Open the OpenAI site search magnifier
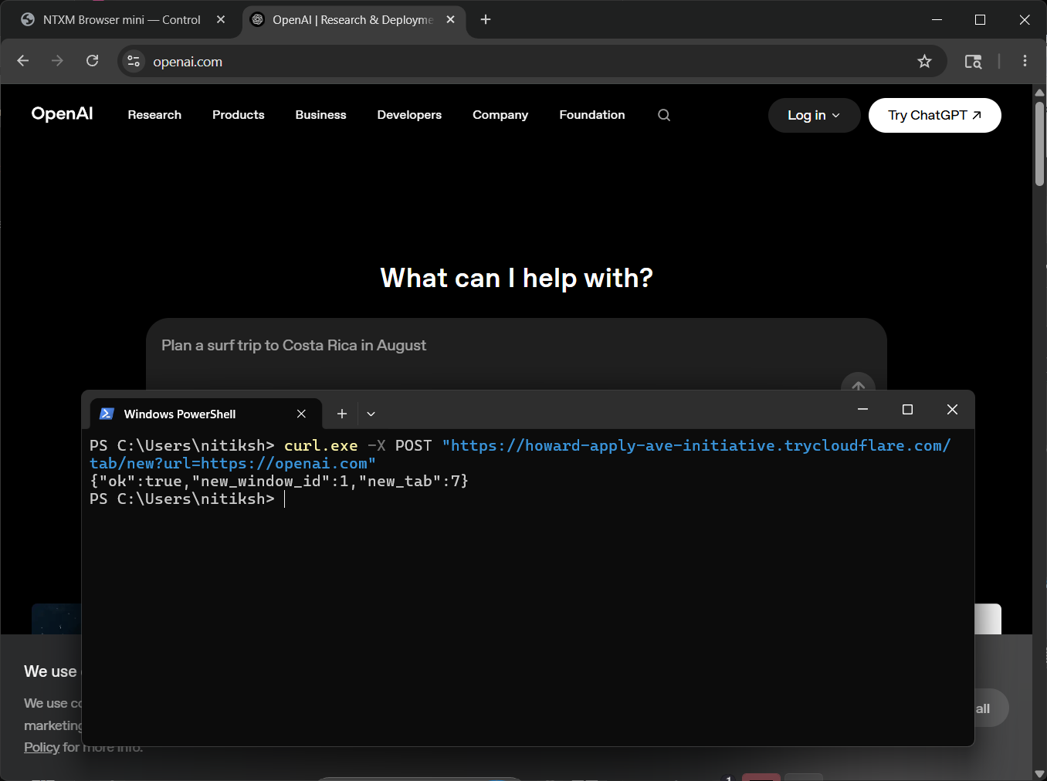Screen dimensions: 1047x781 point(664,115)
